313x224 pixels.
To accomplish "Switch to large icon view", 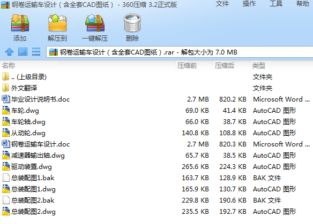I will point(23,52).
